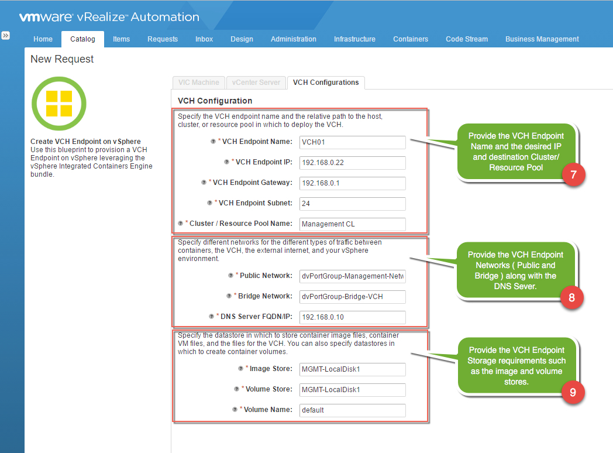Viewport: 613px width, 453px height.
Task: Focus the Bridge Network text field
Action: tap(352, 297)
